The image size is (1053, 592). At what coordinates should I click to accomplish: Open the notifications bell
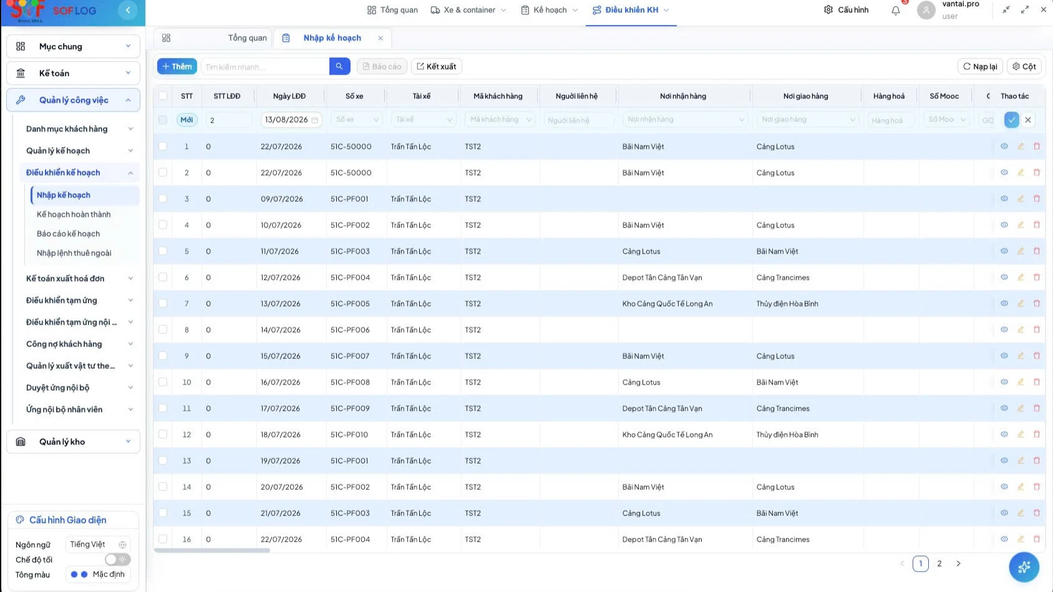(x=896, y=10)
